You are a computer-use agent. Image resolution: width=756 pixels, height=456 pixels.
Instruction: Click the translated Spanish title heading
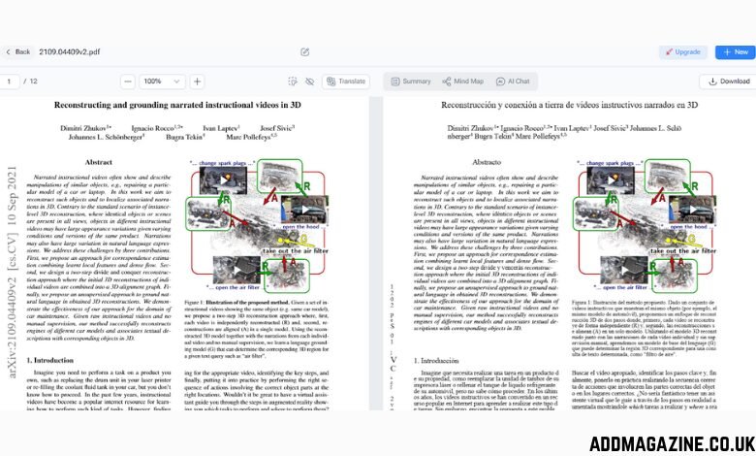click(569, 104)
